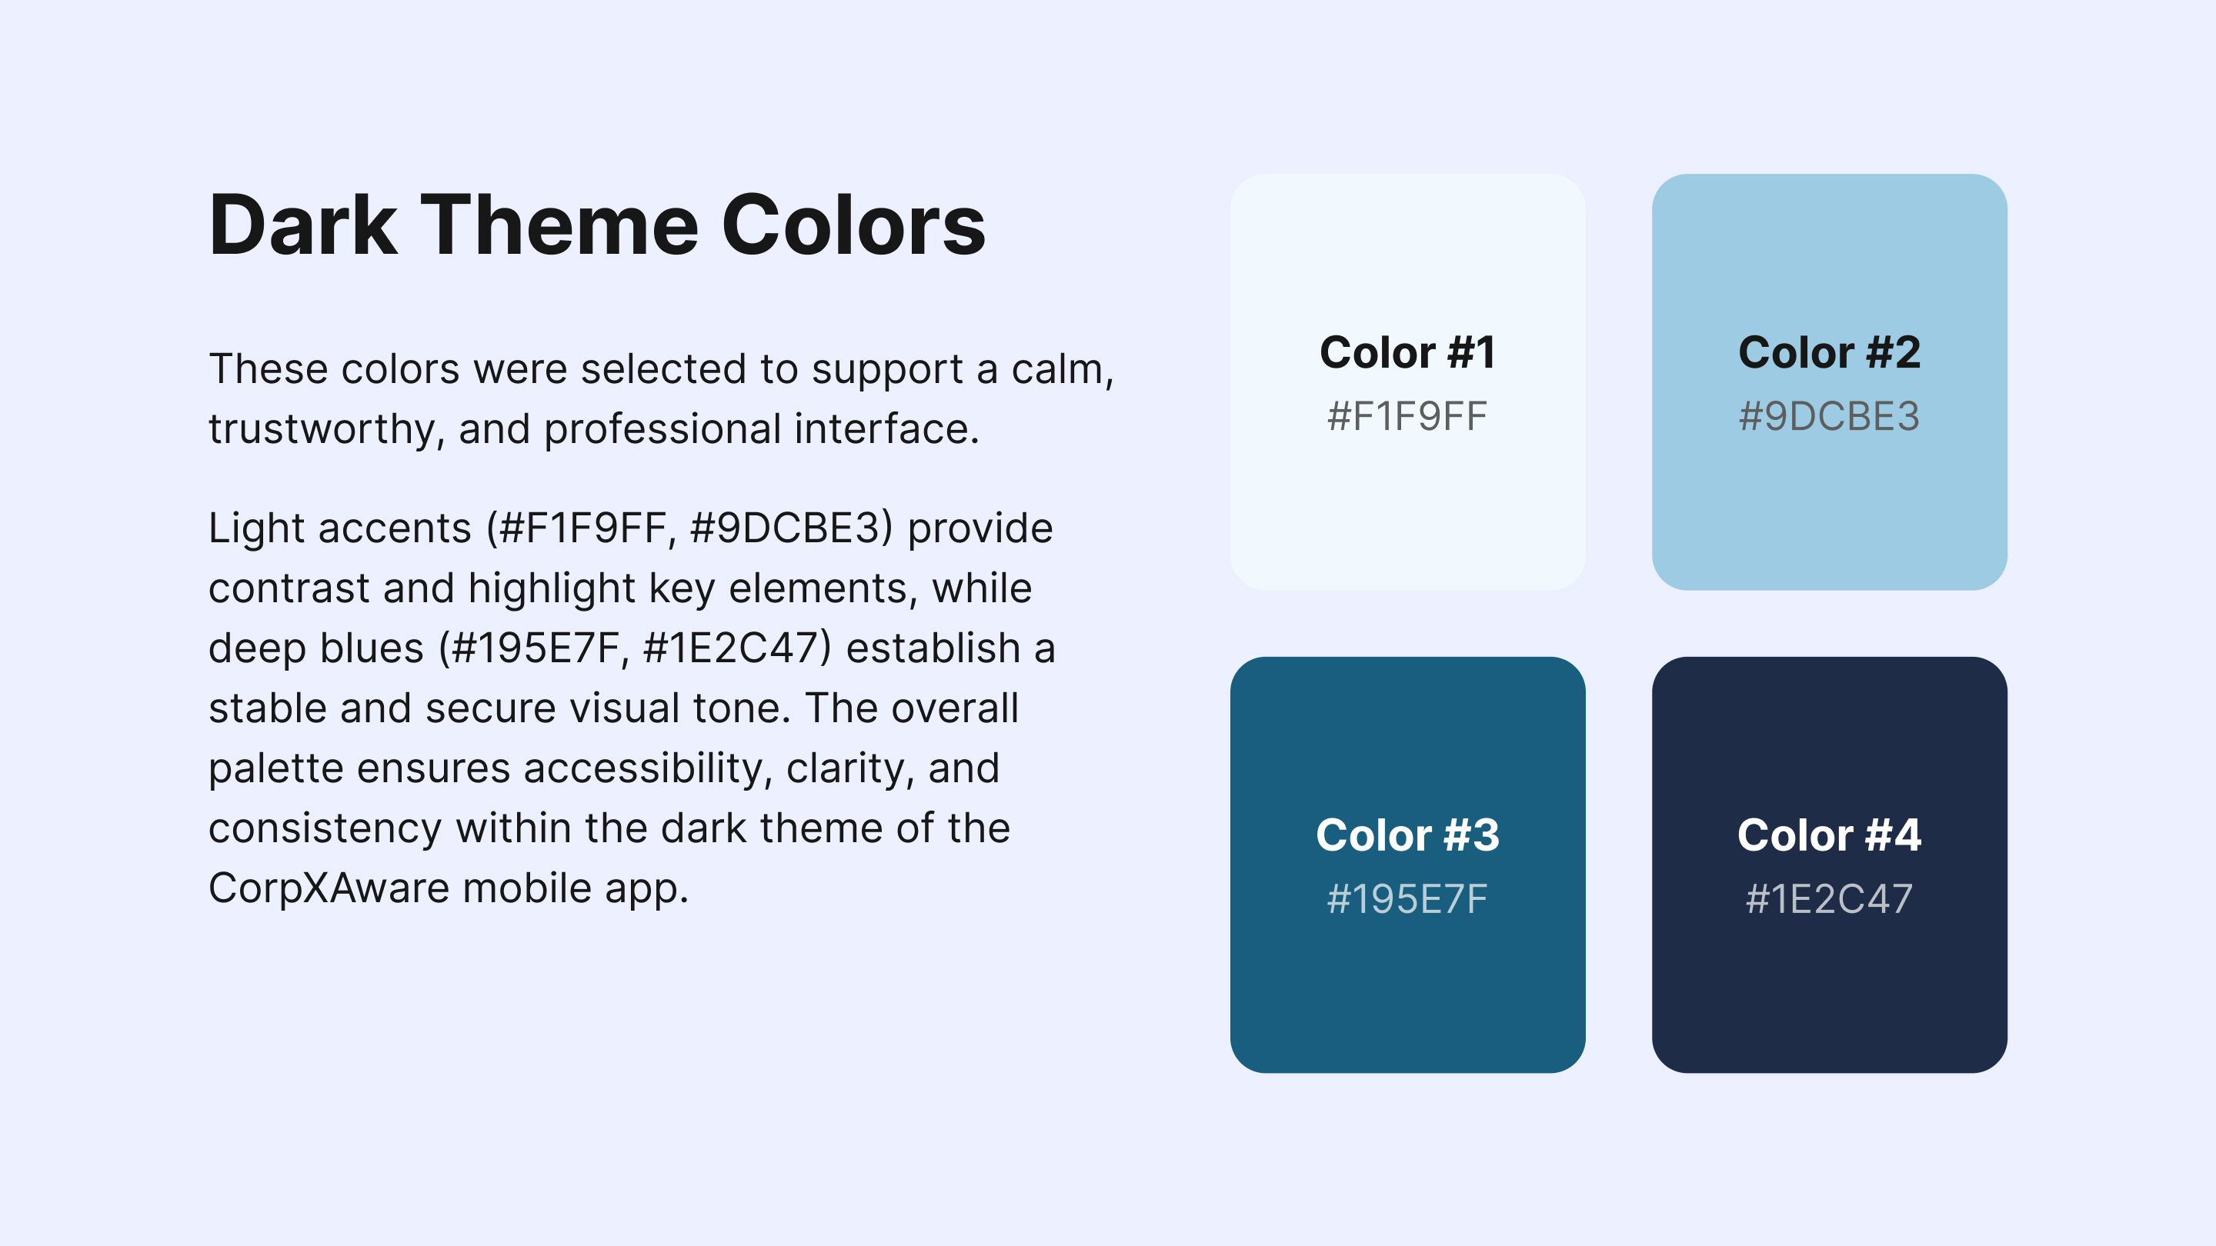Click the words "Light accents" in the paragraph
2216x1246 pixels.
tap(340, 528)
